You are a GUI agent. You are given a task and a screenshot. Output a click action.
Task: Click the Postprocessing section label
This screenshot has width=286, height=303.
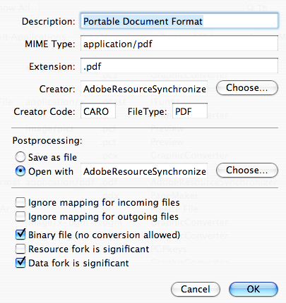coord(47,141)
